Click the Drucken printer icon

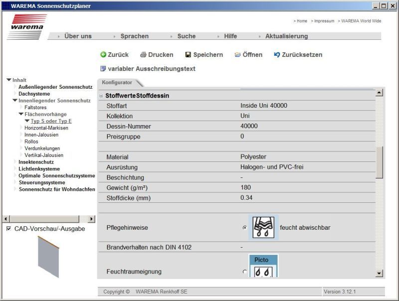143,55
